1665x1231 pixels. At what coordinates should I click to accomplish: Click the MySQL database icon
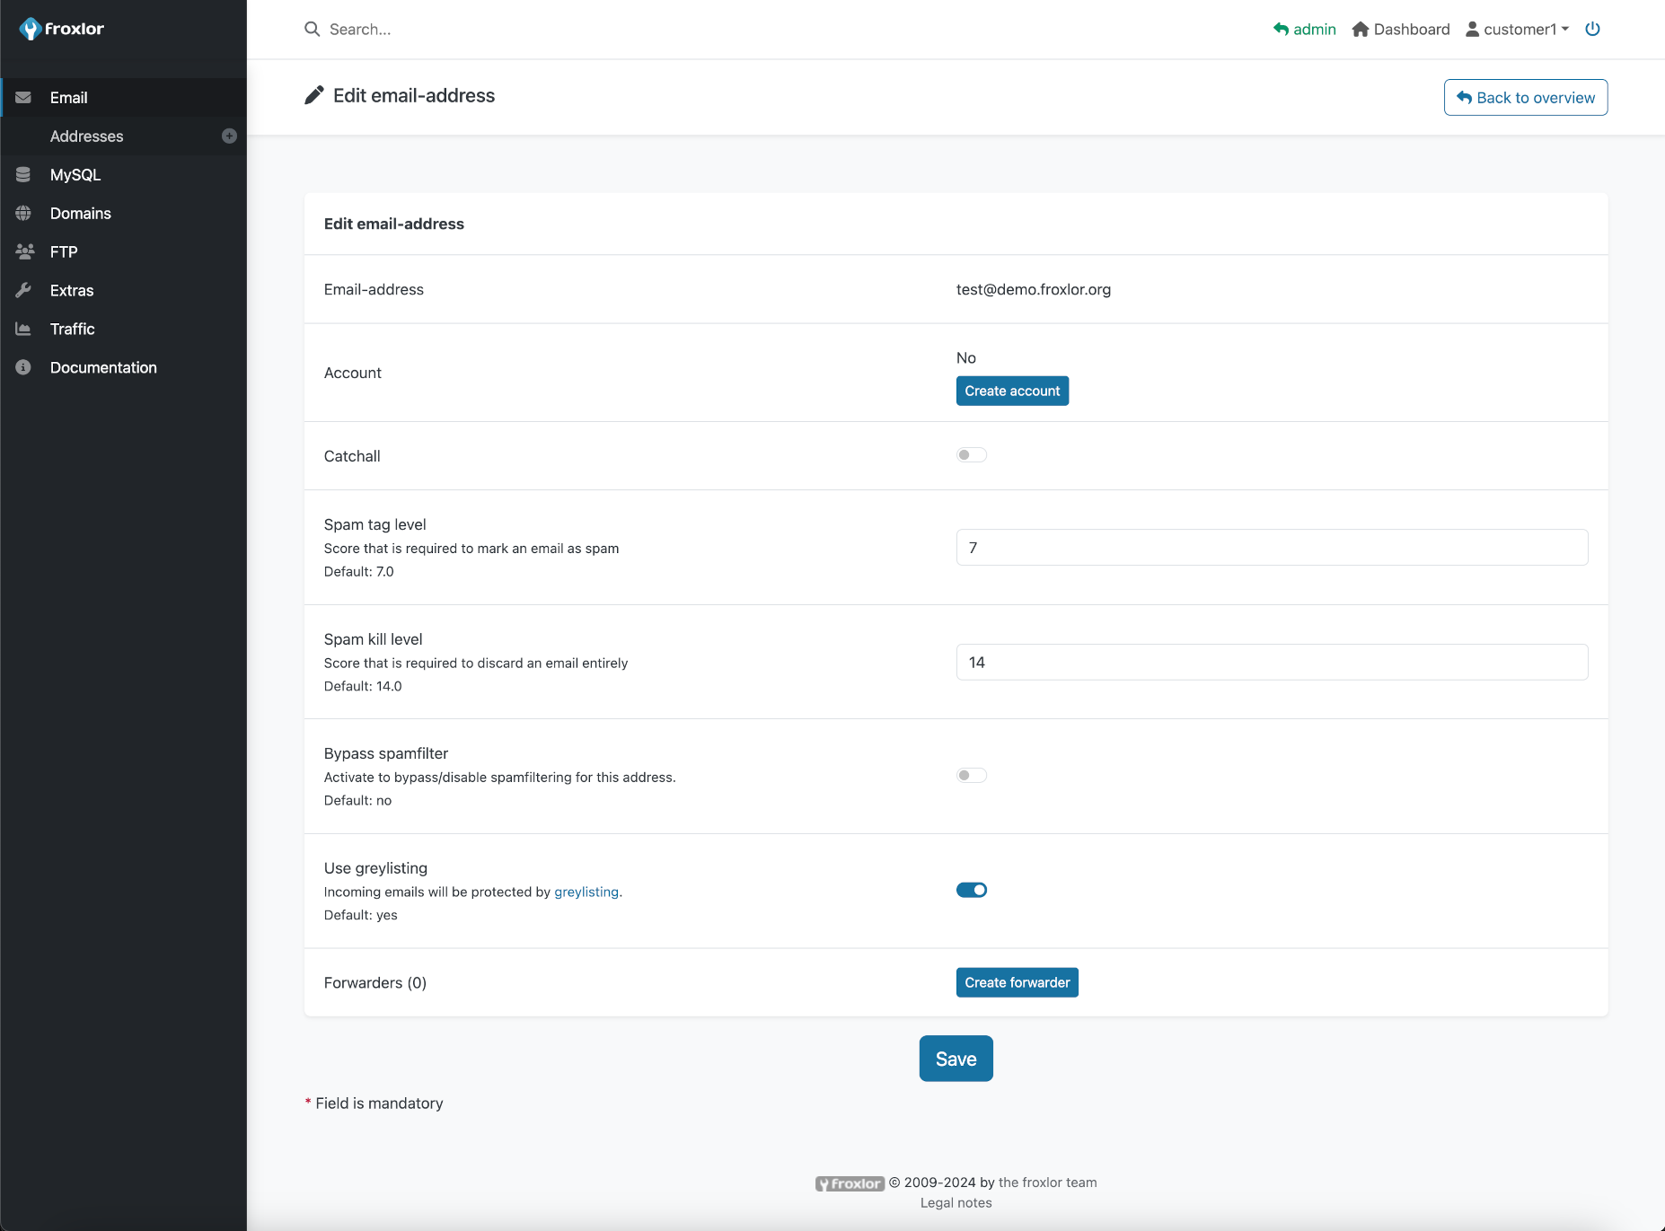click(x=23, y=174)
